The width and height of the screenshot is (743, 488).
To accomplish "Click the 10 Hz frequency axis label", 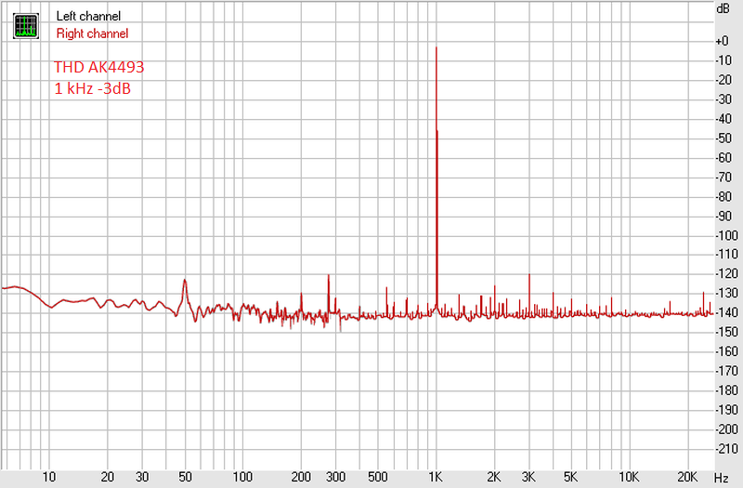I will [x=49, y=477].
